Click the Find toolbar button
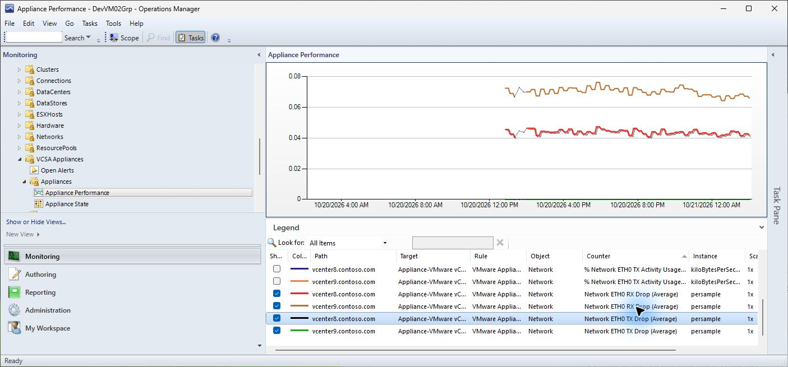The width and height of the screenshot is (788, 367). 158,38
